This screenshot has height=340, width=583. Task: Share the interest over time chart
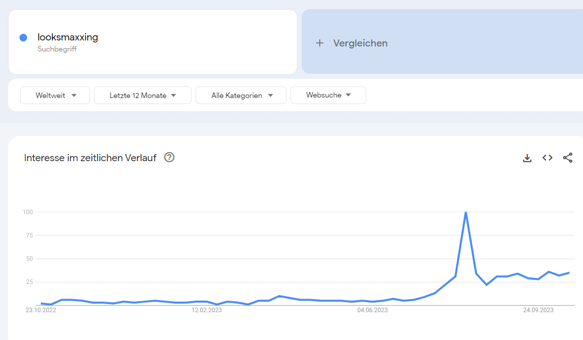(568, 158)
